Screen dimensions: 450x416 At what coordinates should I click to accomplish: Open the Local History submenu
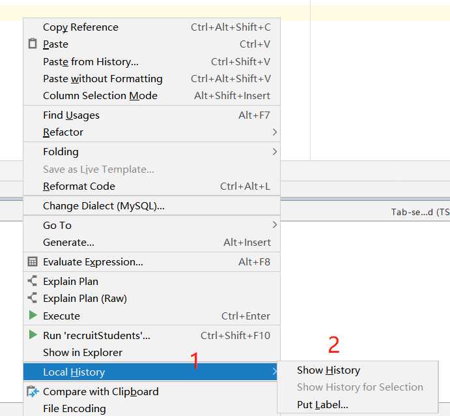pyautogui.click(x=150, y=372)
